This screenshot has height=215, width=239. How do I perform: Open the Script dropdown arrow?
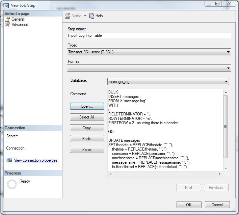pyautogui.click(x=85, y=16)
